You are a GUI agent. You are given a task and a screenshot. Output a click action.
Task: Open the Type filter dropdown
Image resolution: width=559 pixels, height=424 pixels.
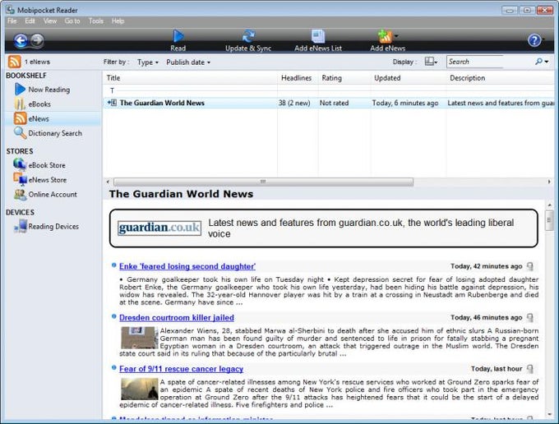coord(148,62)
